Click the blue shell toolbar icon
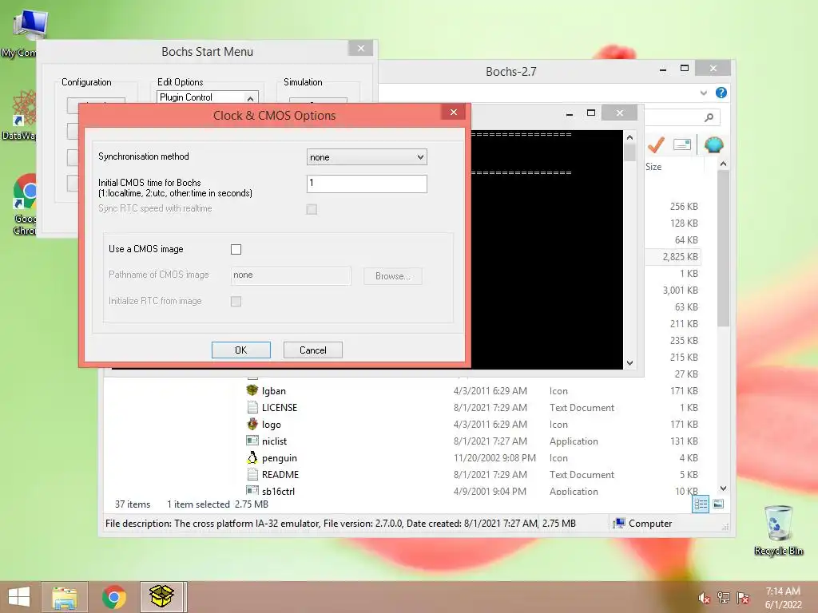 [x=713, y=144]
